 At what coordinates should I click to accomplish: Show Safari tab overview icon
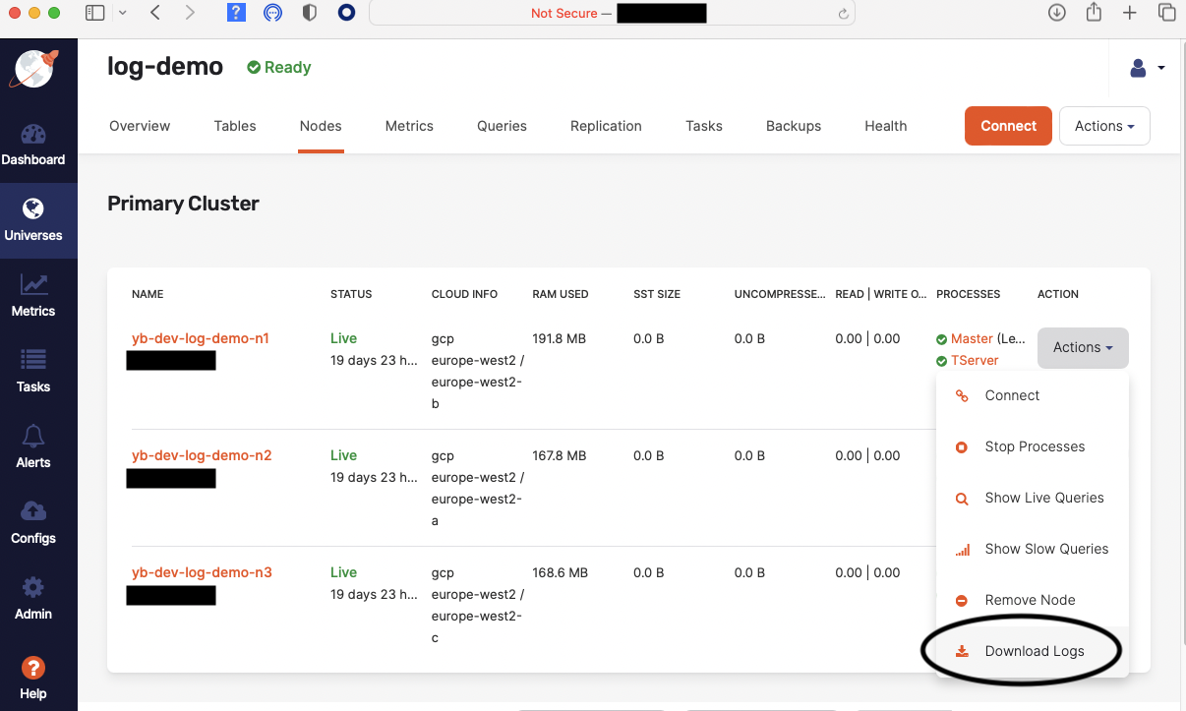(1166, 13)
